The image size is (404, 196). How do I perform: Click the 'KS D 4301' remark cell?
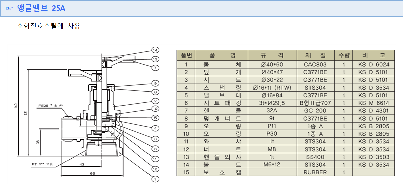pyautogui.click(x=374, y=111)
